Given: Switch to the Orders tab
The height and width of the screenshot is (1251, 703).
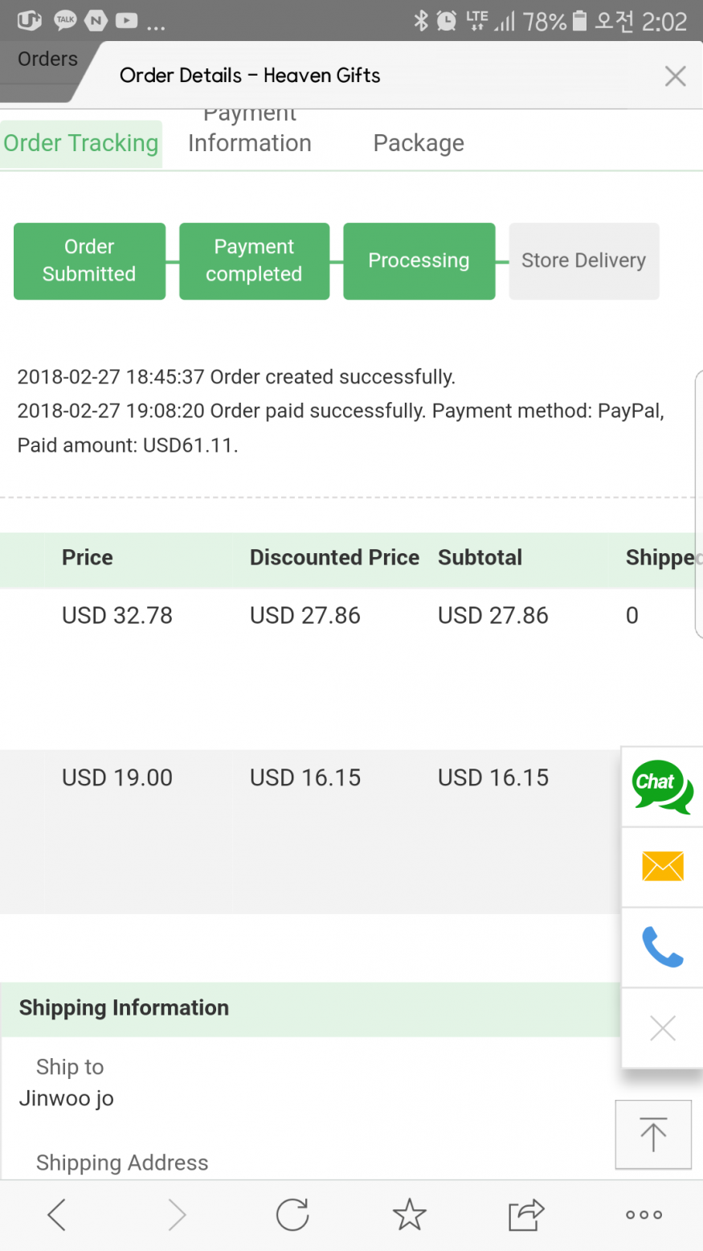Looking at the screenshot, I should click(x=47, y=59).
